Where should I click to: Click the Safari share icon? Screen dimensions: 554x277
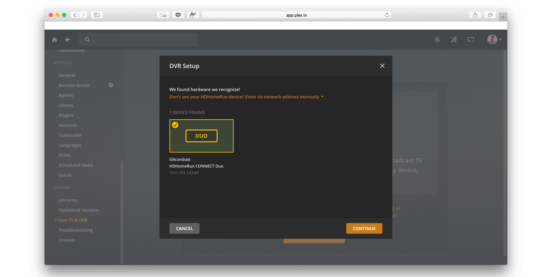475,15
